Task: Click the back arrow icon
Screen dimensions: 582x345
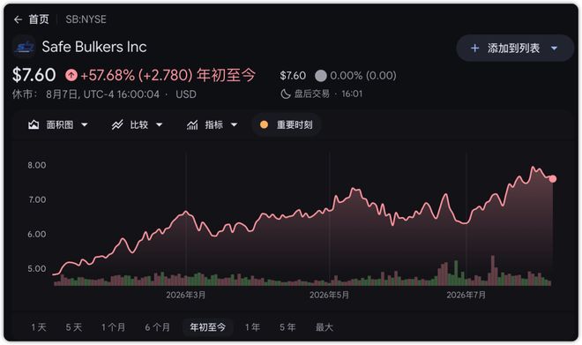Action: 18,19
